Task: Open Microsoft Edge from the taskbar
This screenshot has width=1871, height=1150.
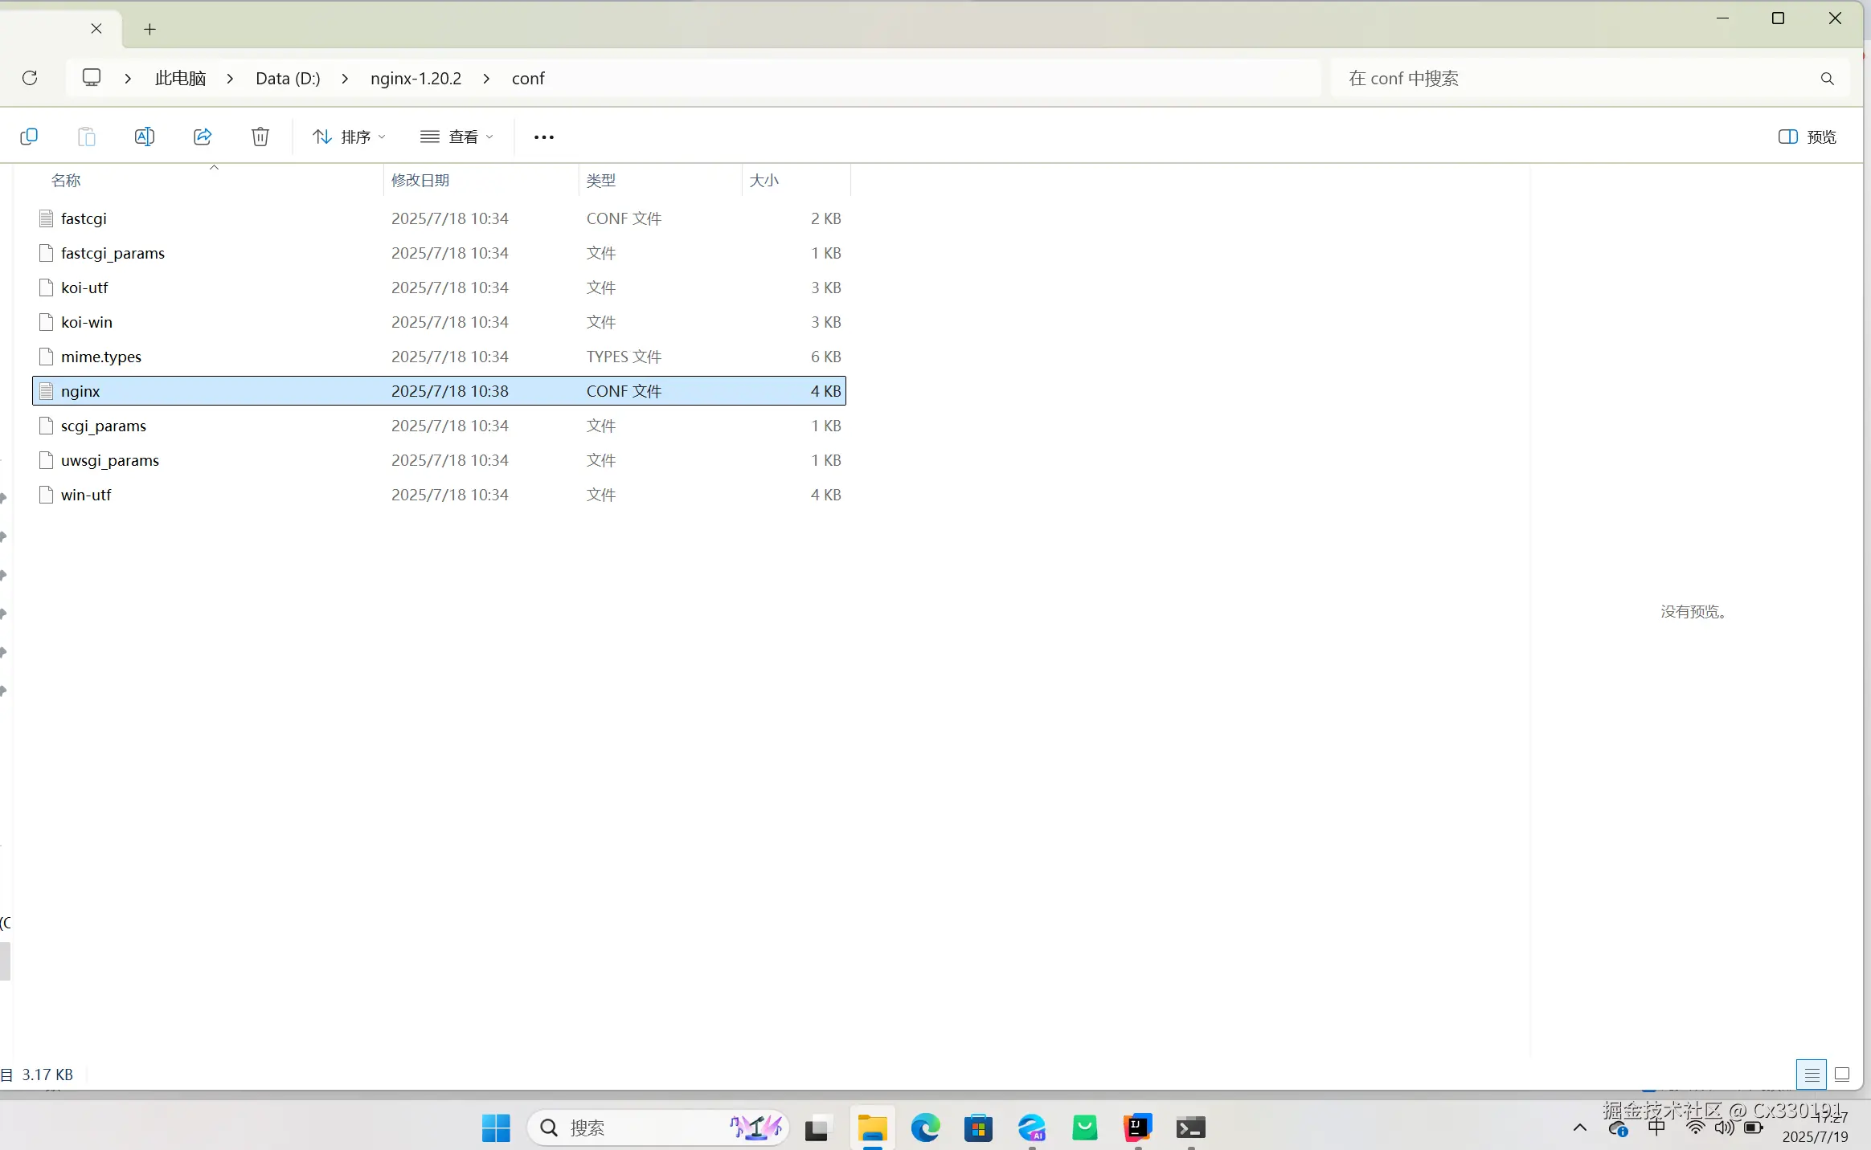Action: click(925, 1128)
